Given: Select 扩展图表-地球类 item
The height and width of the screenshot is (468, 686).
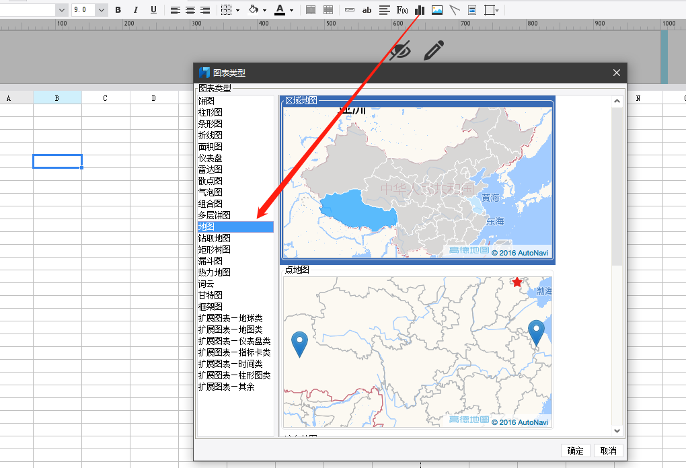Looking at the screenshot, I should pyautogui.click(x=235, y=318).
